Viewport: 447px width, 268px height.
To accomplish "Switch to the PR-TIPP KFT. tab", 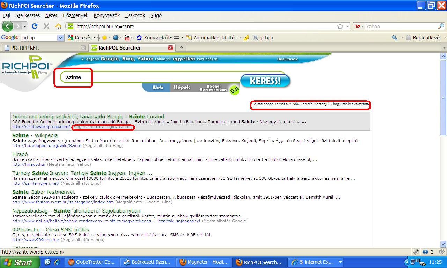I will click(42, 48).
